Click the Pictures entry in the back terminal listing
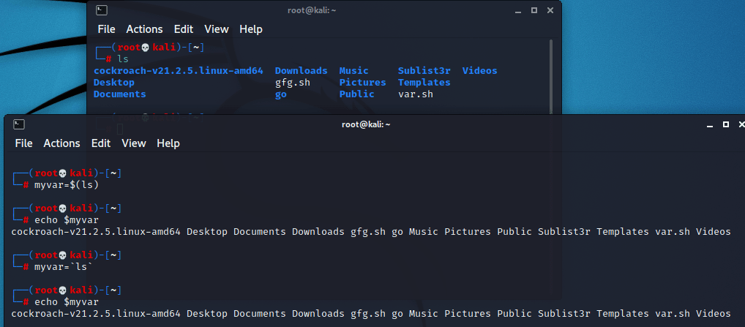The width and height of the screenshot is (745, 327). click(362, 83)
